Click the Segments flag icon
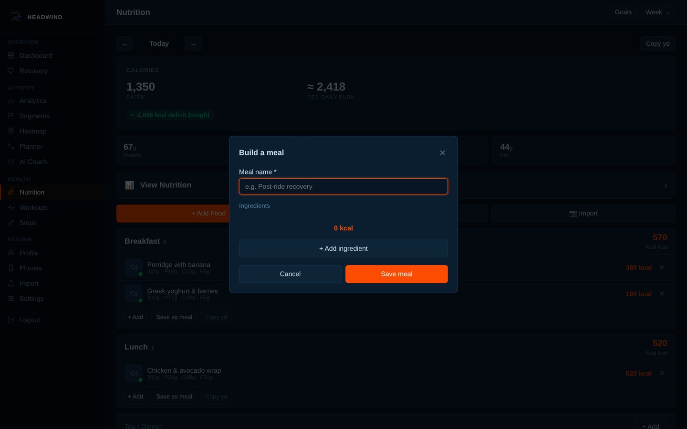This screenshot has height=429, width=687. pyautogui.click(x=11, y=116)
